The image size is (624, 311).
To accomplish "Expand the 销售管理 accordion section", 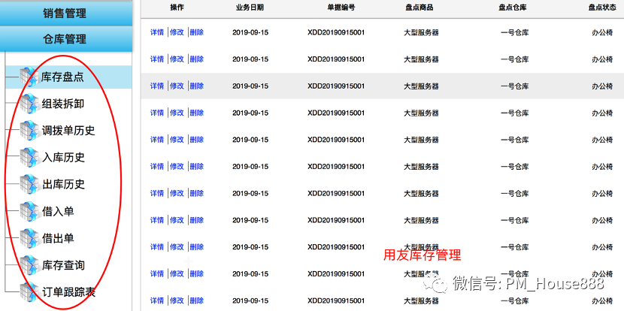I will 65,13.
